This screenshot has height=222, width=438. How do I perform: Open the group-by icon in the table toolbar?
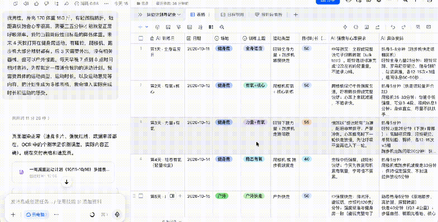point(190,27)
